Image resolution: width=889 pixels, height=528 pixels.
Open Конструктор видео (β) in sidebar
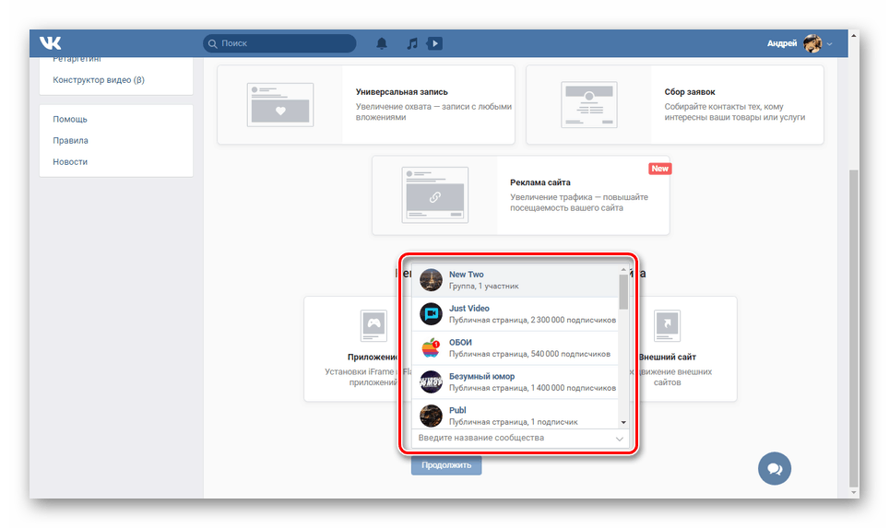pyautogui.click(x=99, y=80)
